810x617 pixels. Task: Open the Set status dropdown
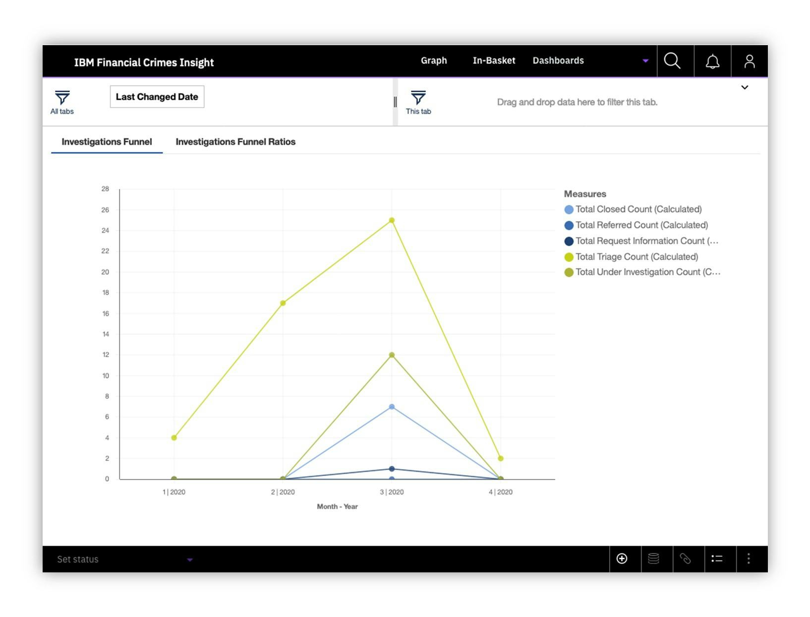click(x=124, y=559)
